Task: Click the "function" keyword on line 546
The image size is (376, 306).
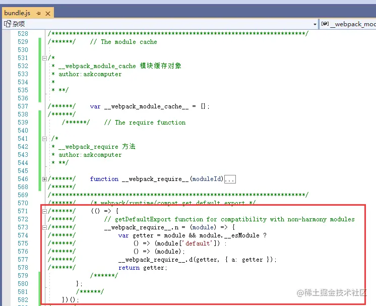Action: click(104, 179)
